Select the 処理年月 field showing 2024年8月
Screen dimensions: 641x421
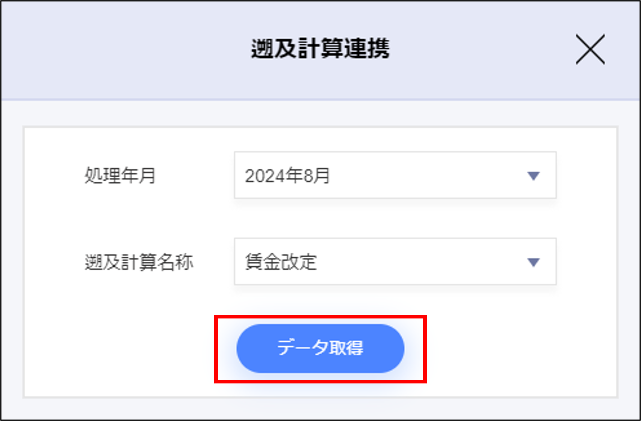395,175
